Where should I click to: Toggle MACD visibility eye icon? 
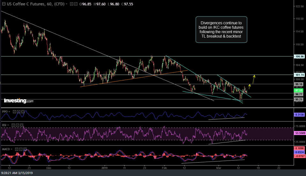click(17, 149)
